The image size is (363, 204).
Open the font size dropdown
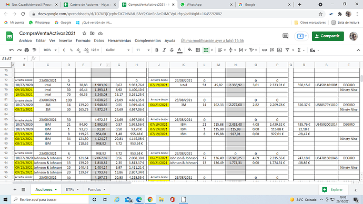143,50
